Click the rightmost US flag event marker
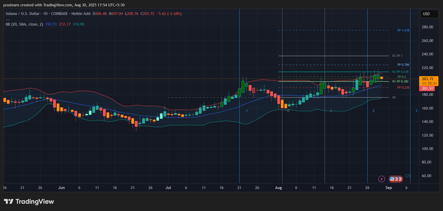443x211 pixels. (x=400, y=179)
